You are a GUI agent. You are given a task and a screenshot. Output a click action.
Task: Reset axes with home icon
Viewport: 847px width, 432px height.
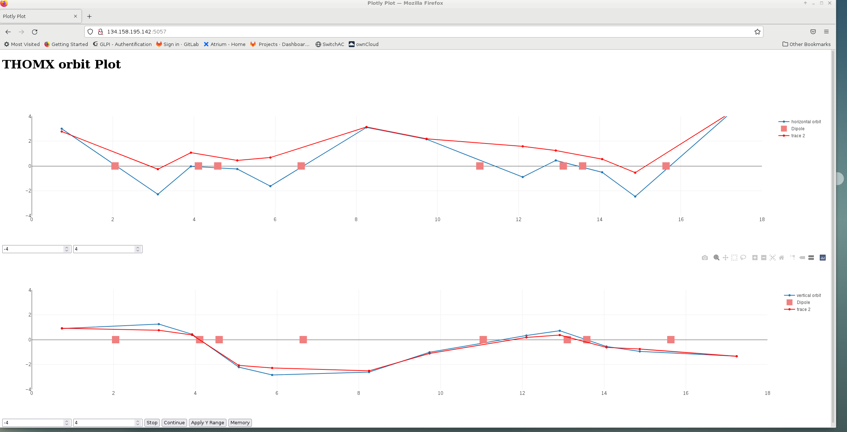pyautogui.click(x=781, y=258)
